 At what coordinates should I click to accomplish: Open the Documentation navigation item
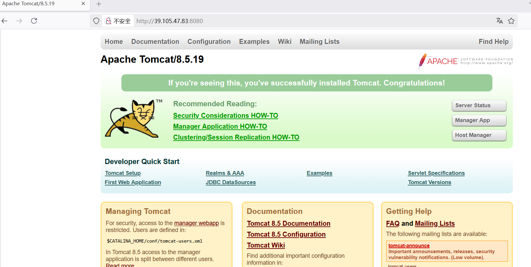[x=155, y=42]
